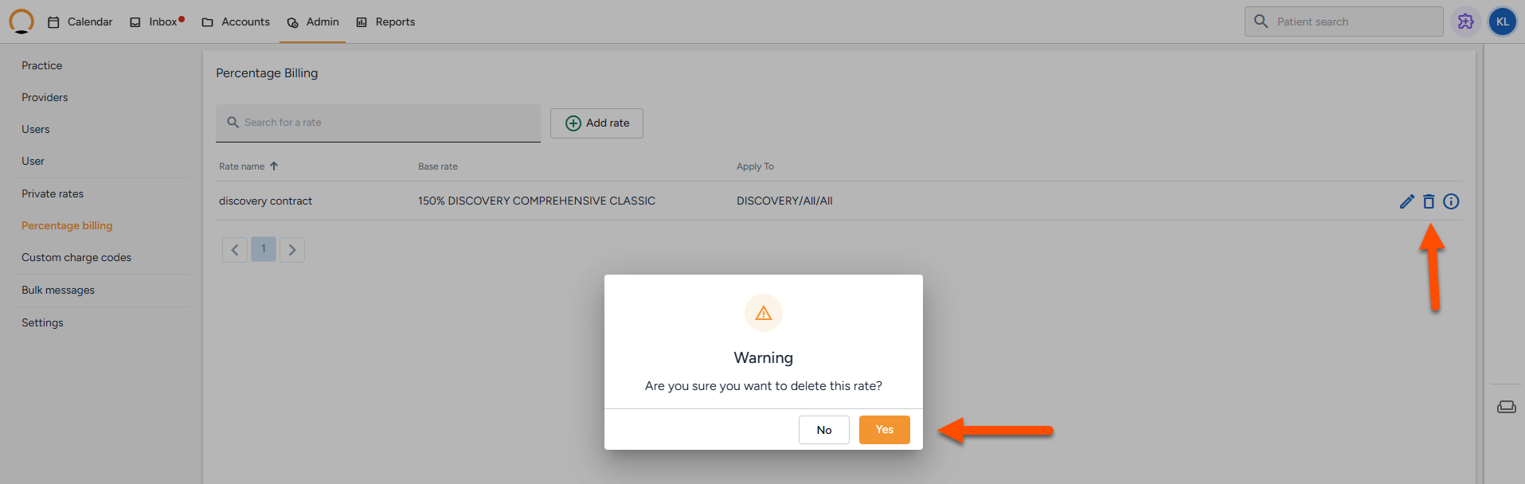The height and width of the screenshot is (484, 1525).
Task: Delete the discovery contract rate
Action: [1429, 201]
